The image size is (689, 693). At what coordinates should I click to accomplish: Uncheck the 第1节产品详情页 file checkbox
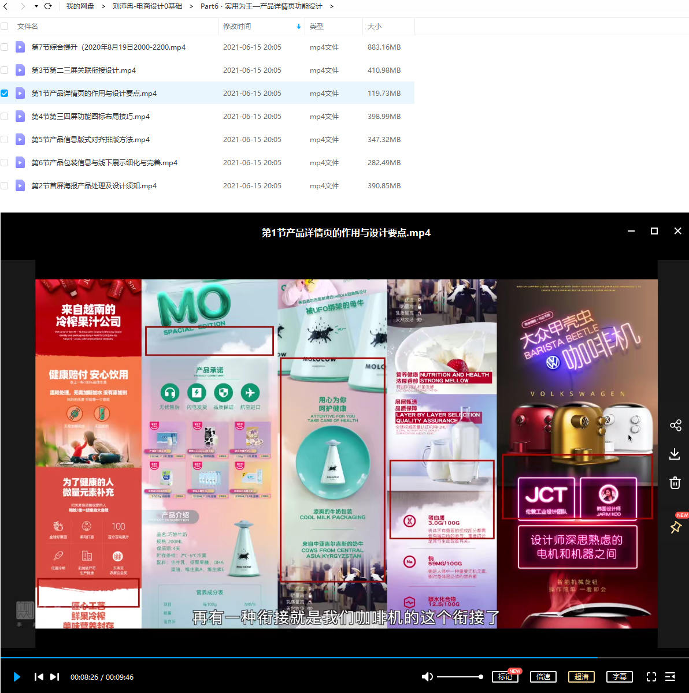5,93
